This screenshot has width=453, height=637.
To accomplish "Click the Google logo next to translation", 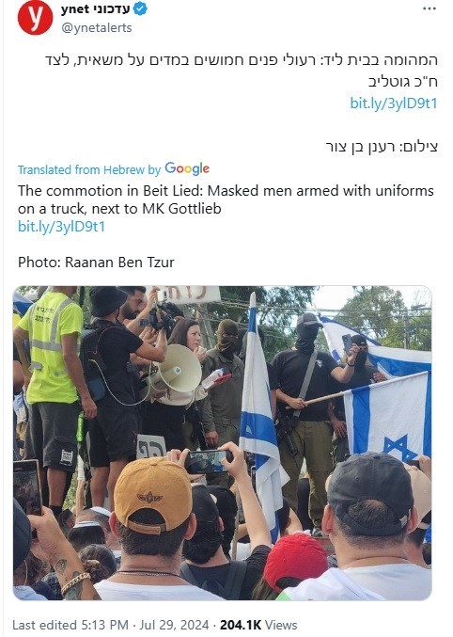I will pyautogui.click(x=187, y=168).
